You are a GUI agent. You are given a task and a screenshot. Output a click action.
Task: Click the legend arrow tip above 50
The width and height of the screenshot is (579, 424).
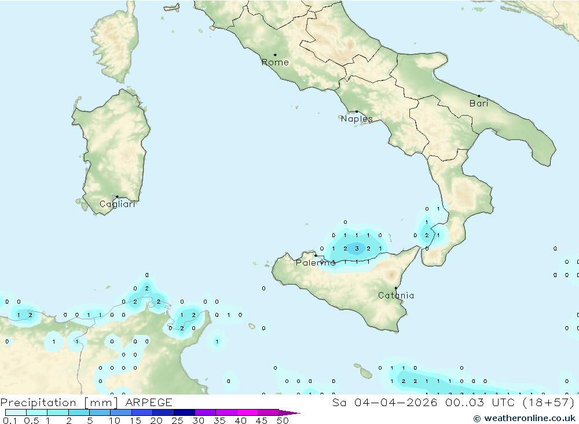(x=290, y=413)
